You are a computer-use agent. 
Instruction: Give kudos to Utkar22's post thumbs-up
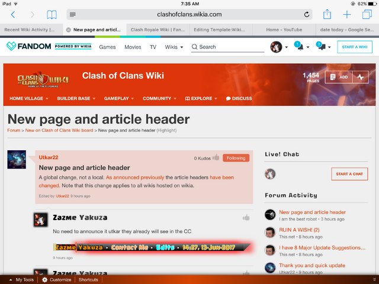click(x=216, y=158)
